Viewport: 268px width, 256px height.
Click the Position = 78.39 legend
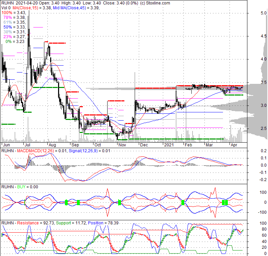tap(103, 223)
